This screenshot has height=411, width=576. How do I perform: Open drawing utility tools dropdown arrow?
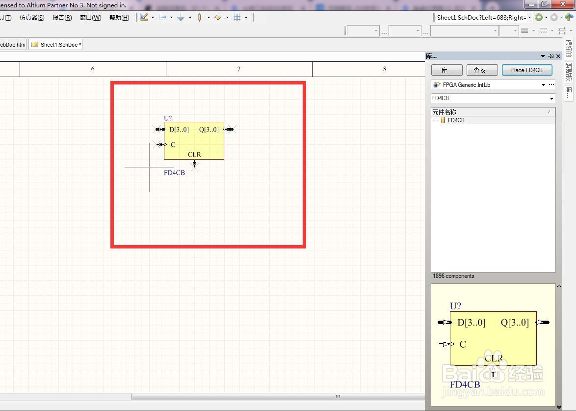pos(153,17)
